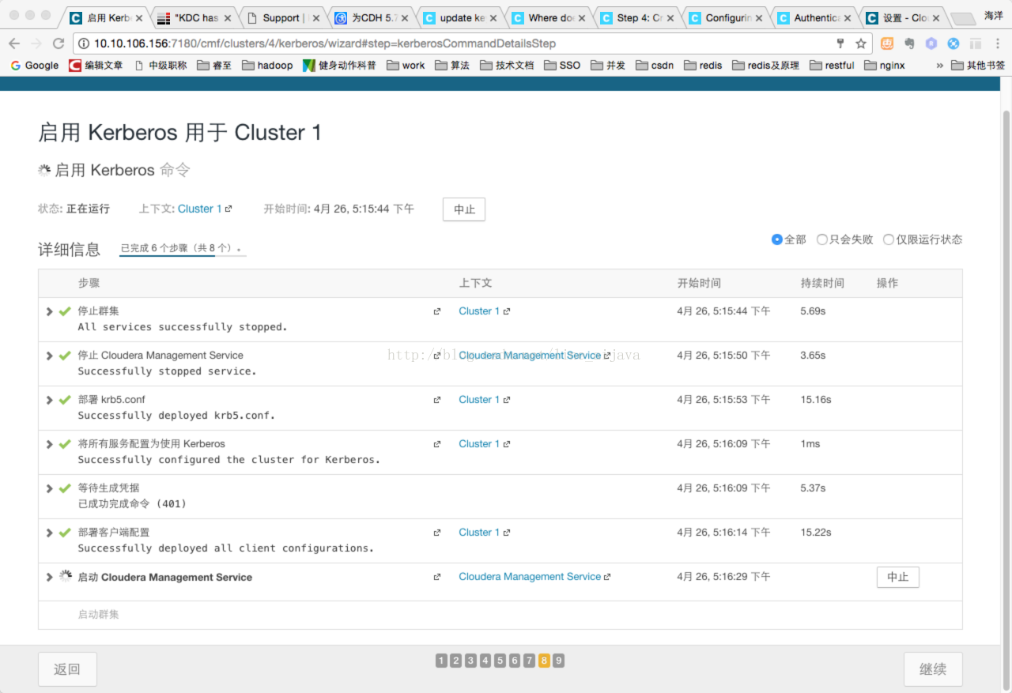The height and width of the screenshot is (693, 1012).
Task: Bookmark this page with the star icon
Action: click(x=861, y=43)
